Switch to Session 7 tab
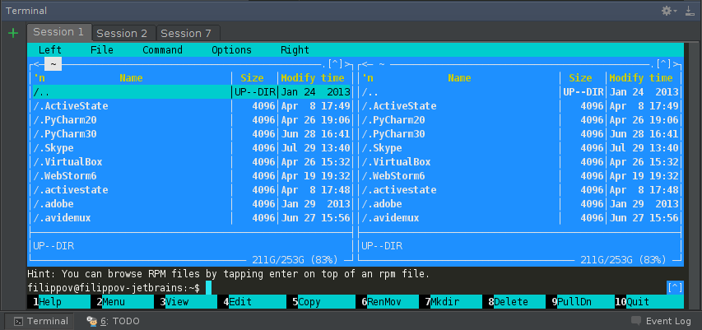Image resolution: width=702 pixels, height=330 pixels. 188,33
